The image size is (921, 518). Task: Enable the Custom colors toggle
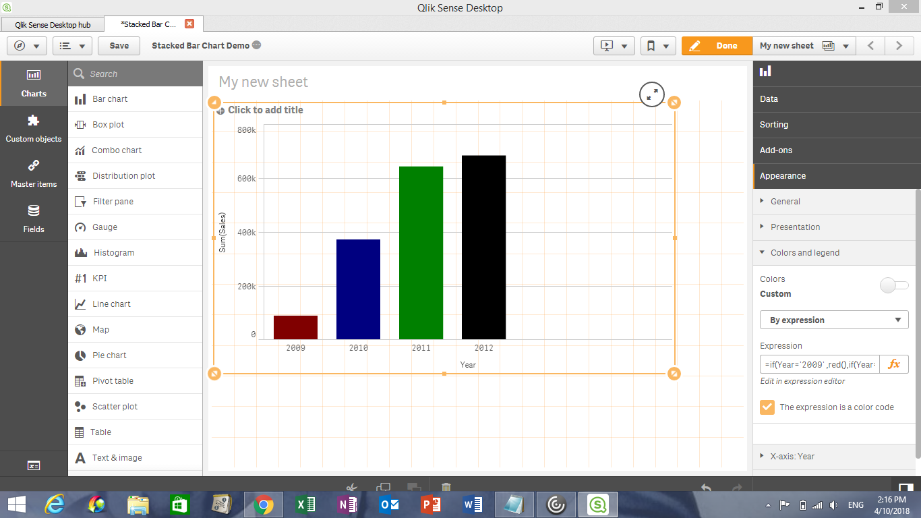[893, 285]
